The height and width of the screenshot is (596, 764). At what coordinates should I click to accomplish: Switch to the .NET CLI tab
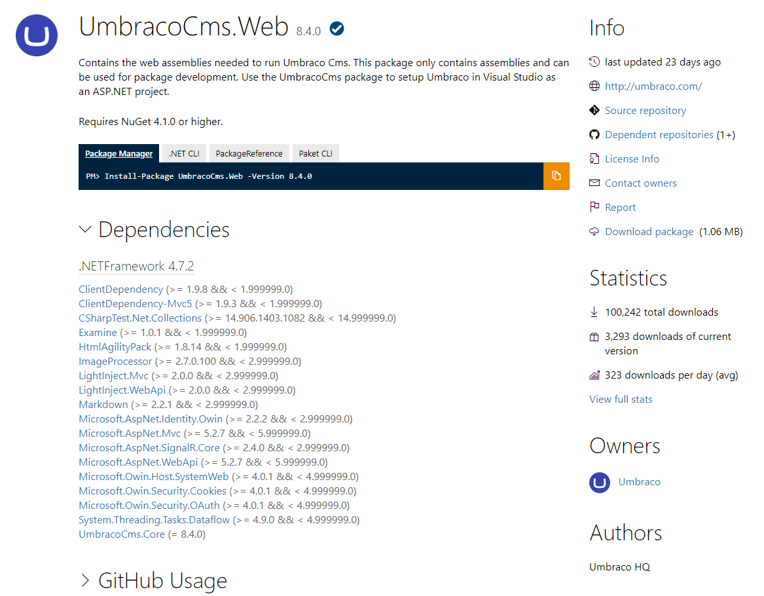click(x=184, y=153)
